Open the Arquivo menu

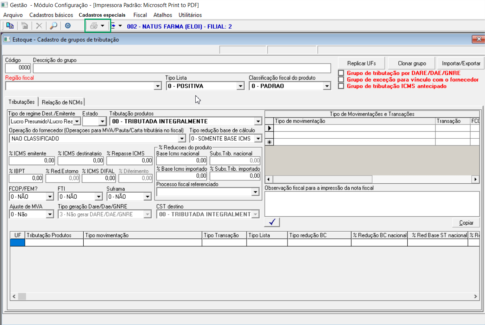tap(13, 15)
